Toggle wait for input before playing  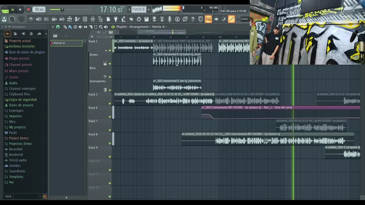39,19
